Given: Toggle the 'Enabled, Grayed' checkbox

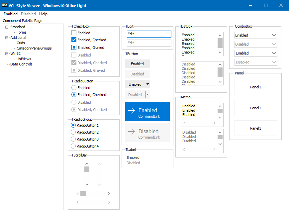Looking at the screenshot, I should 74,48.
